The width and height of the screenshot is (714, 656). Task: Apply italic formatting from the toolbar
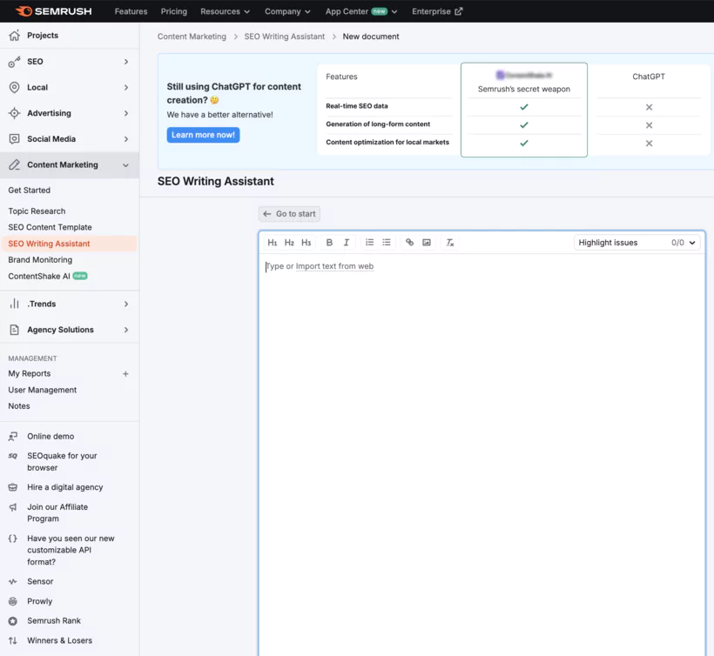tap(346, 242)
